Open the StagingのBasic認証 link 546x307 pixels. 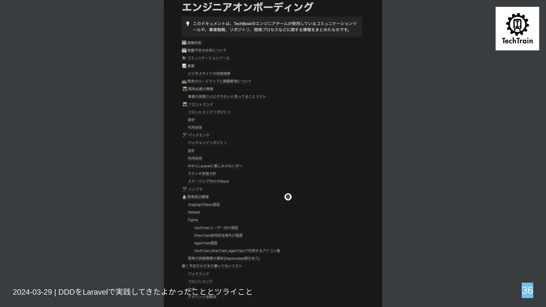pos(204,205)
